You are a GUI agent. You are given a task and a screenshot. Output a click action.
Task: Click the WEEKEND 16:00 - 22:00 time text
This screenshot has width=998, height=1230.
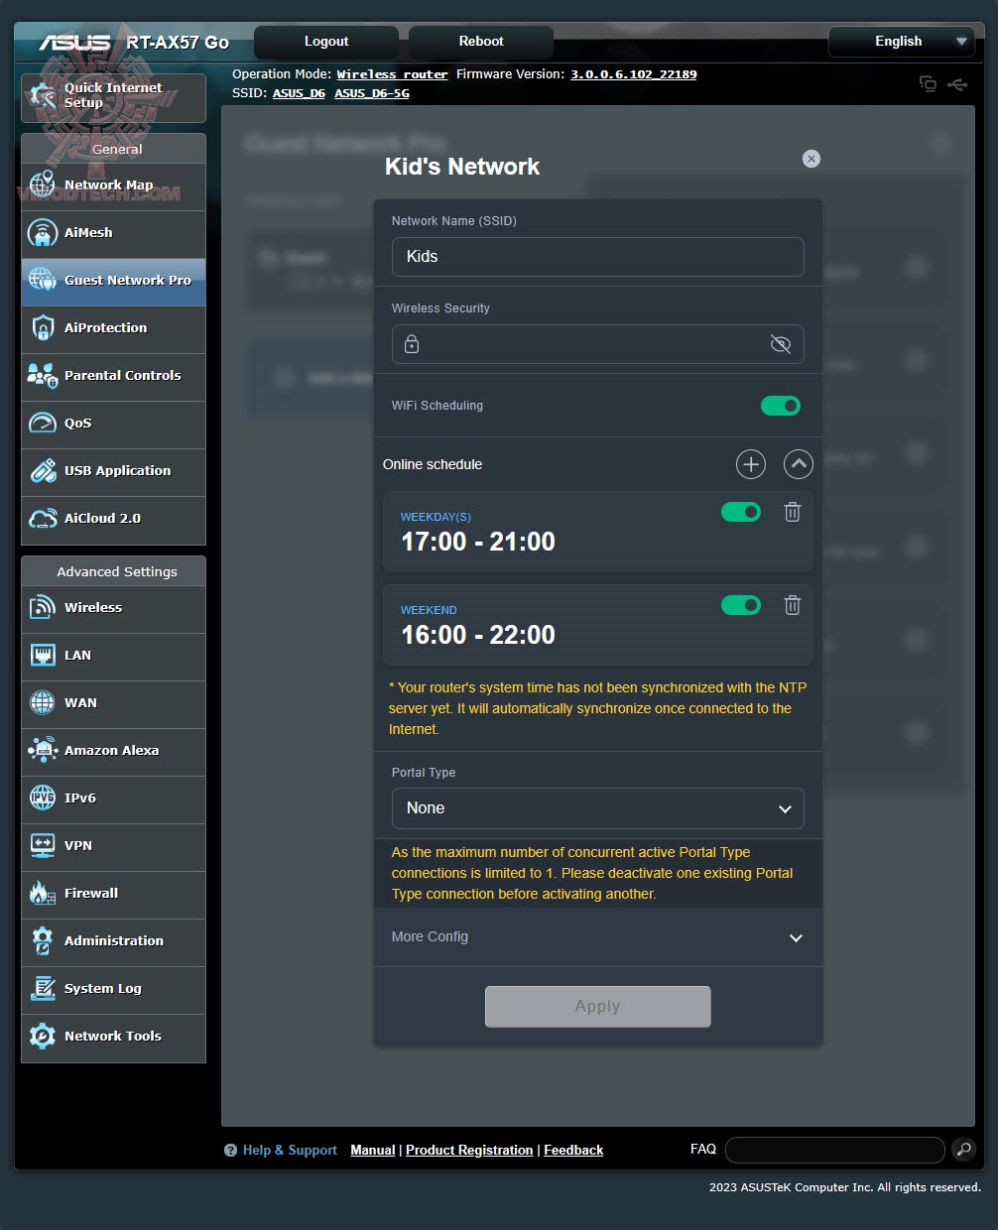tap(478, 635)
